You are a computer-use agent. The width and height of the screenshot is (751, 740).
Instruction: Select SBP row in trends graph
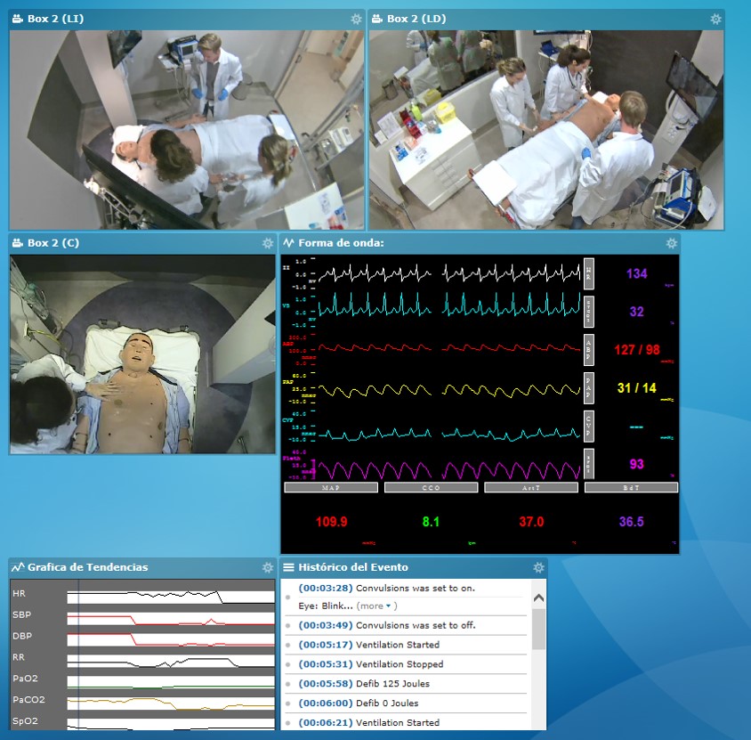click(x=142, y=618)
